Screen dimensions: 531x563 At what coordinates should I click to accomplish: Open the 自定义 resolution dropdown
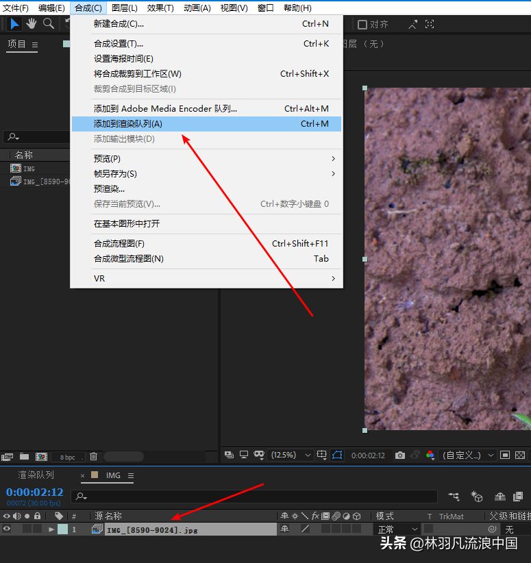(467, 455)
